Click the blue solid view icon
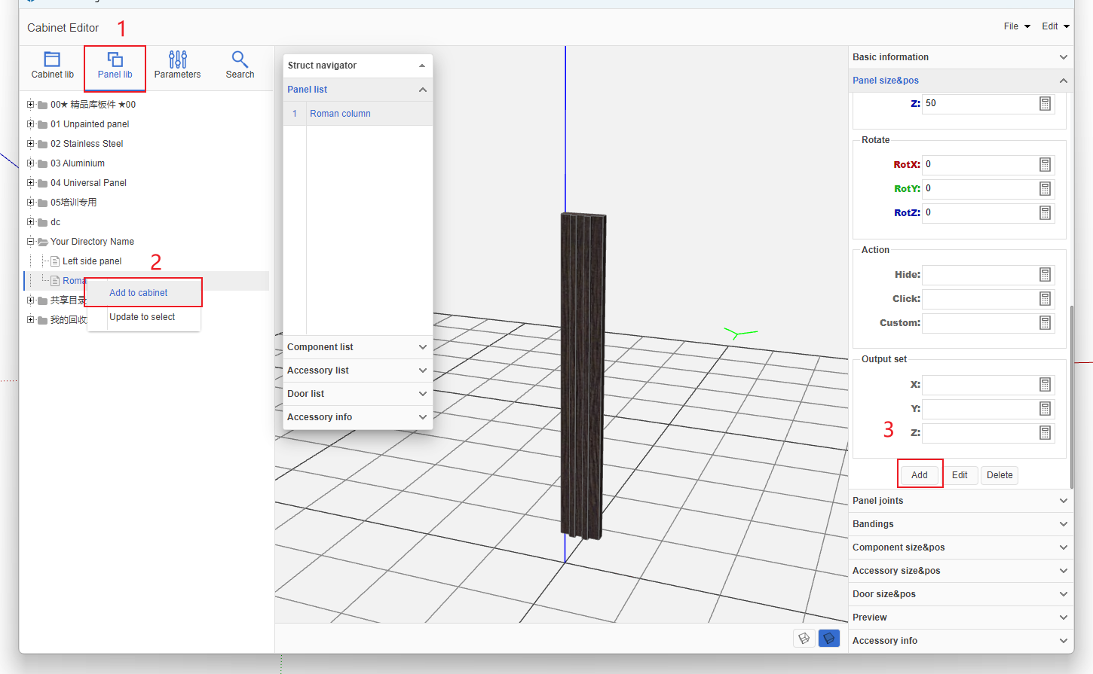Viewport: 1093px width, 674px height. pyautogui.click(x=828, y=638)
